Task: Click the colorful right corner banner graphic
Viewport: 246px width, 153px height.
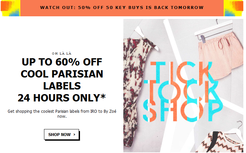Action: (x=234, y=8)
